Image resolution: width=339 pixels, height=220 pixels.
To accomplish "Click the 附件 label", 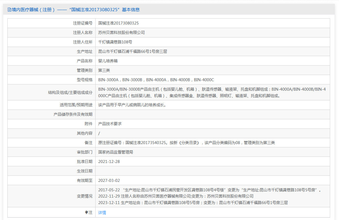I will click(89, 124).
